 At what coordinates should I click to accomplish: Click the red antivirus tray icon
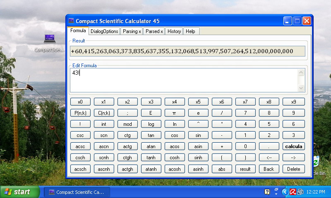[x=293, y=192]
